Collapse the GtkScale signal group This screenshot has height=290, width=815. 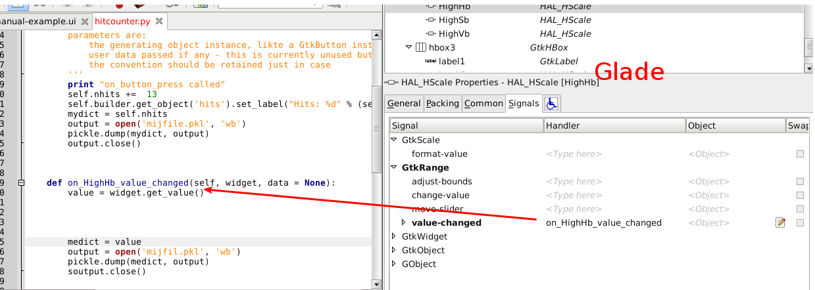[395, 140]
